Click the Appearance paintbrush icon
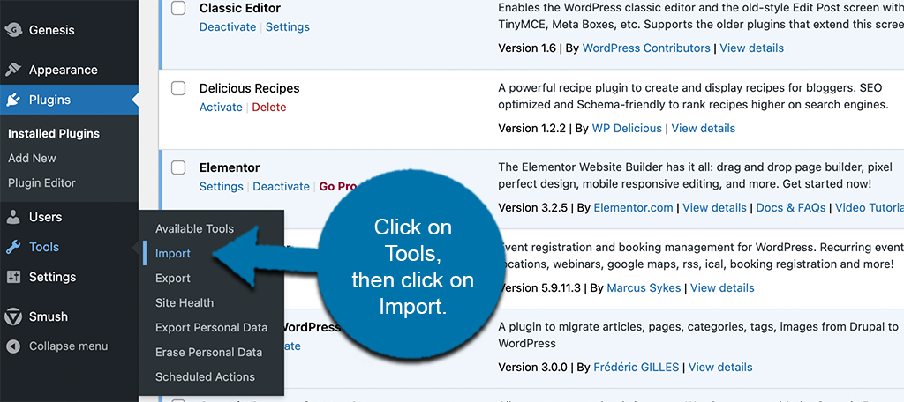 tap(13, 70)
